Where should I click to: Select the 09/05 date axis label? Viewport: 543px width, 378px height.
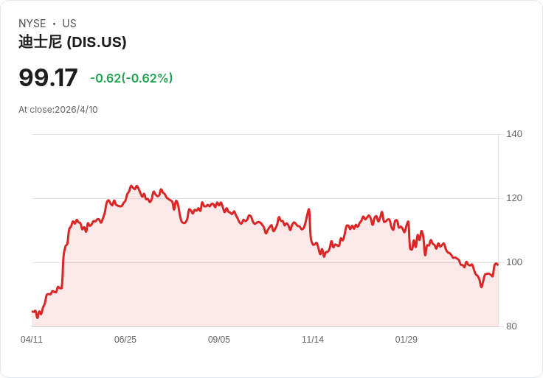219,340
